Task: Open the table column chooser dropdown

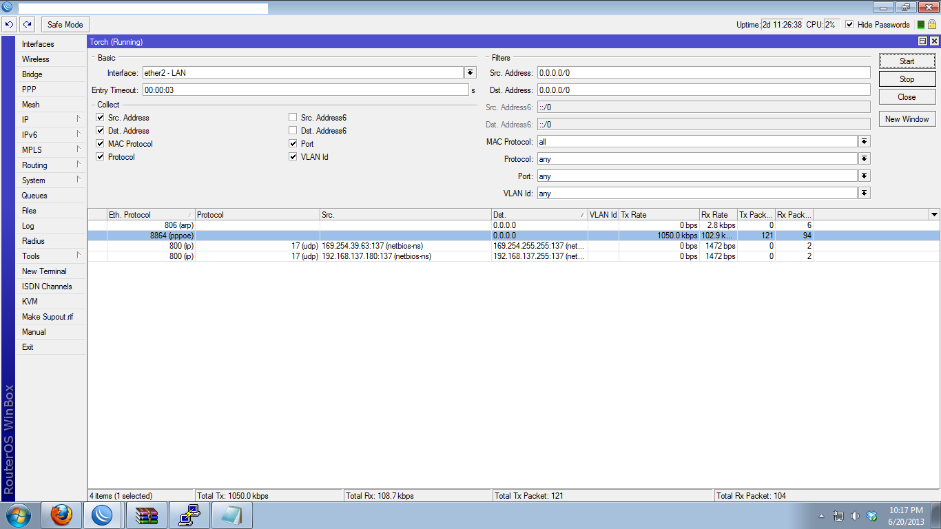Action: click(934, 215)
